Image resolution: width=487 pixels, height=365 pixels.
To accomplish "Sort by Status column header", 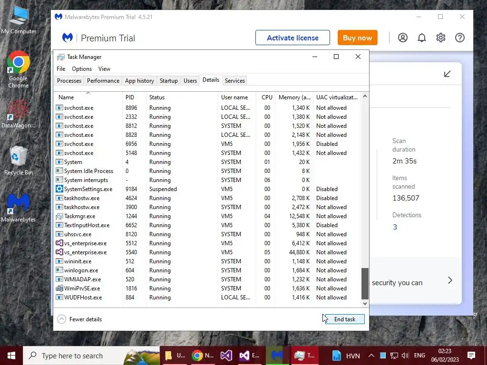I will coord(182,97).
